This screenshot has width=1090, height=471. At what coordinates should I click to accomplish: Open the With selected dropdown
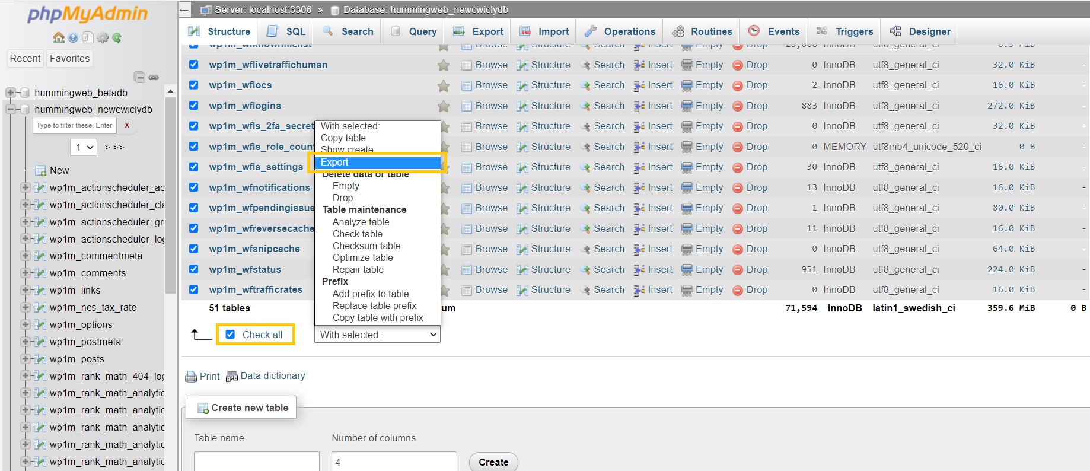tap(377, 335)
